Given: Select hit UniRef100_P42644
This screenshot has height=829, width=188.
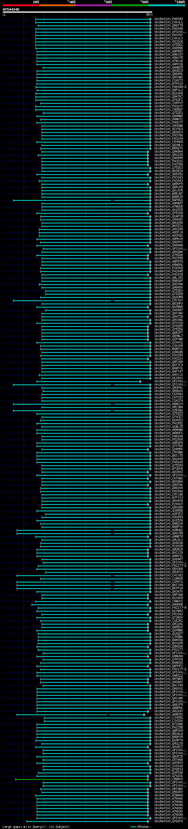Looking at the screenshot, I should [169, 491].
